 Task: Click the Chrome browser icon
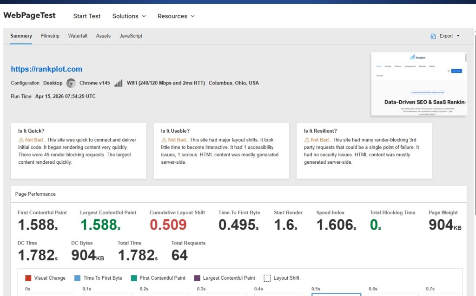[x=71, y=83]
